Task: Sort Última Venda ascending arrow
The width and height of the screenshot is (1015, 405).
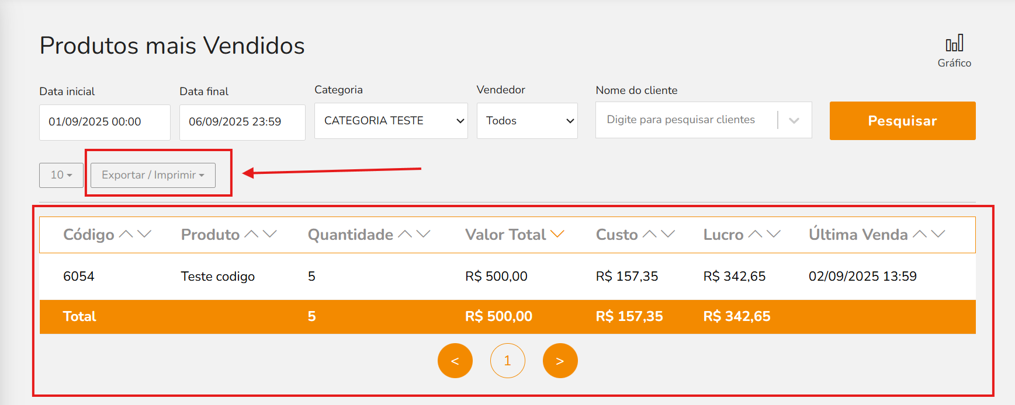Action: [x=920, y=234]
